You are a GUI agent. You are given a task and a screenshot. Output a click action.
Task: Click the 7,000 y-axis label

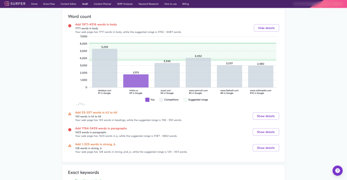[84, 37]
